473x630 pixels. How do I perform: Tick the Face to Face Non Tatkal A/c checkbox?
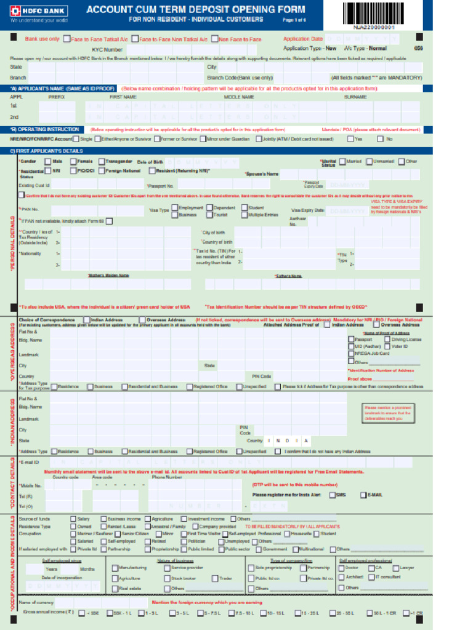click(135, 39)
